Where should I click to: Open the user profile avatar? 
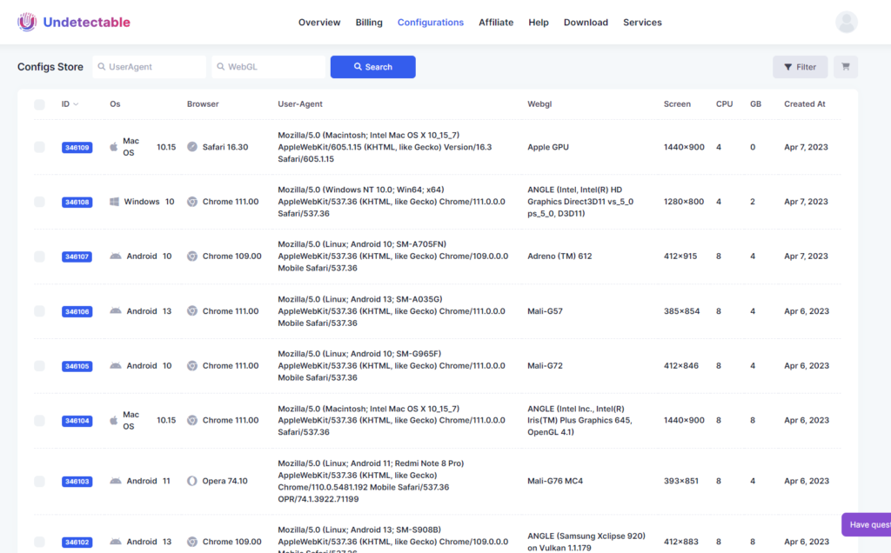[846, 22]
